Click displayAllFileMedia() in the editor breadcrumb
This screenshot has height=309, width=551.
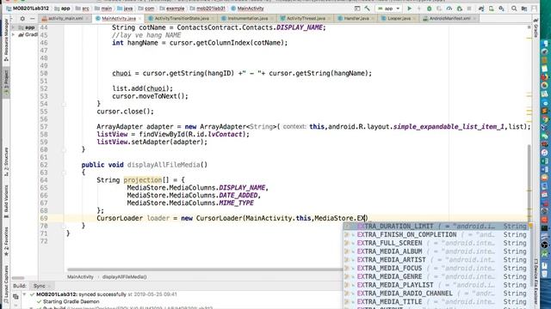click(x=124, y=276)
